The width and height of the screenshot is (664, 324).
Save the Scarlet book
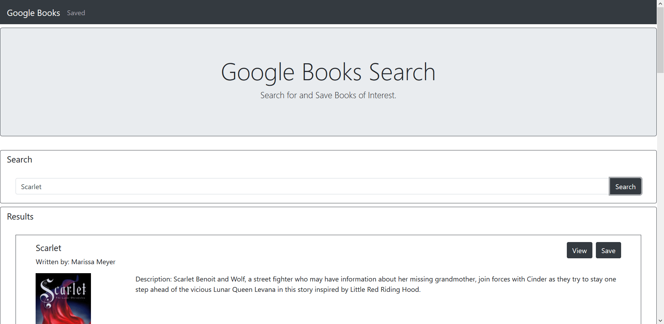(x=608, y=250)
